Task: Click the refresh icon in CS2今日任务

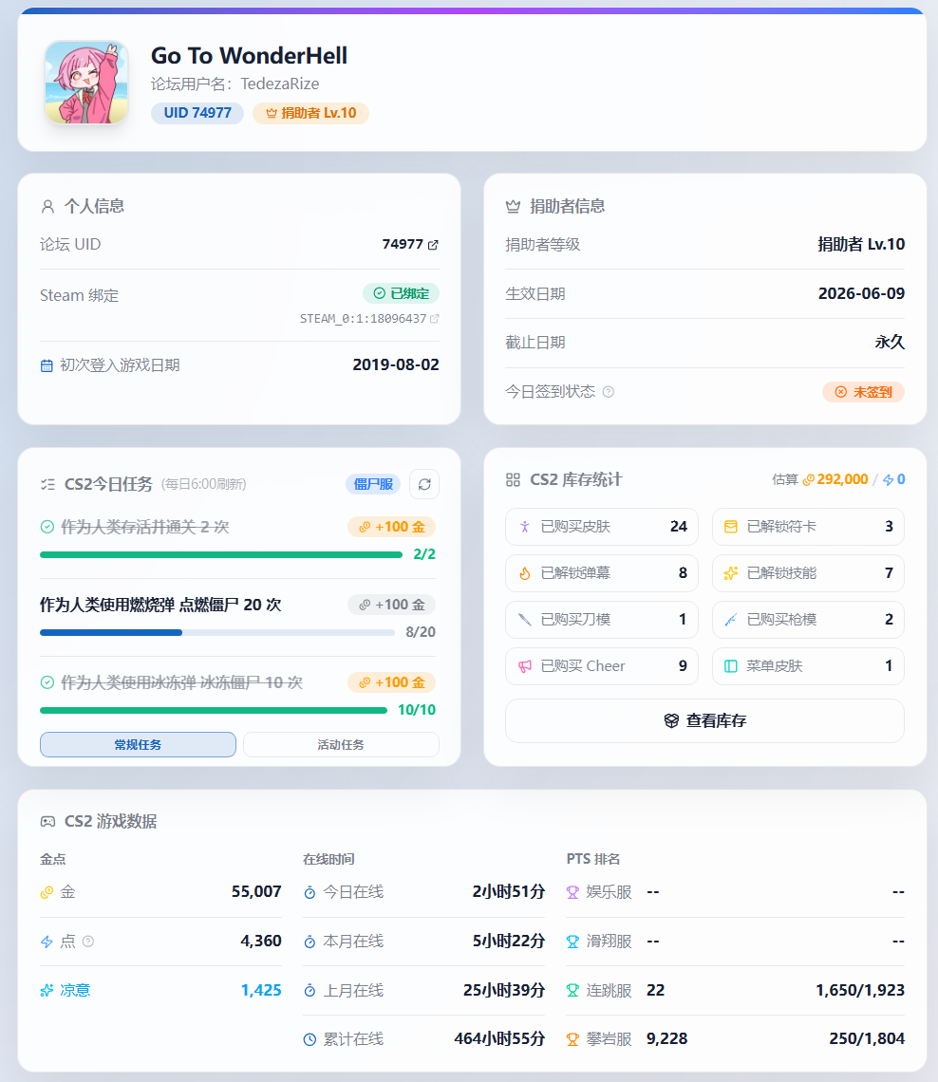Action: tap(424, 484)
